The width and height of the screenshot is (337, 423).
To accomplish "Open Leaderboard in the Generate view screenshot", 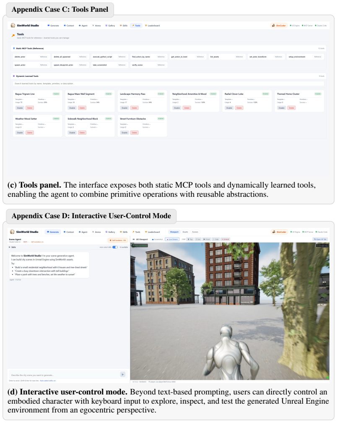I will point(152,232).
